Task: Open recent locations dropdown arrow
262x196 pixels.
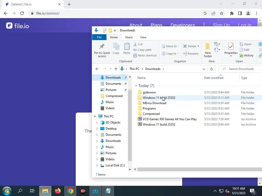Action: click(x=111, y=69)
